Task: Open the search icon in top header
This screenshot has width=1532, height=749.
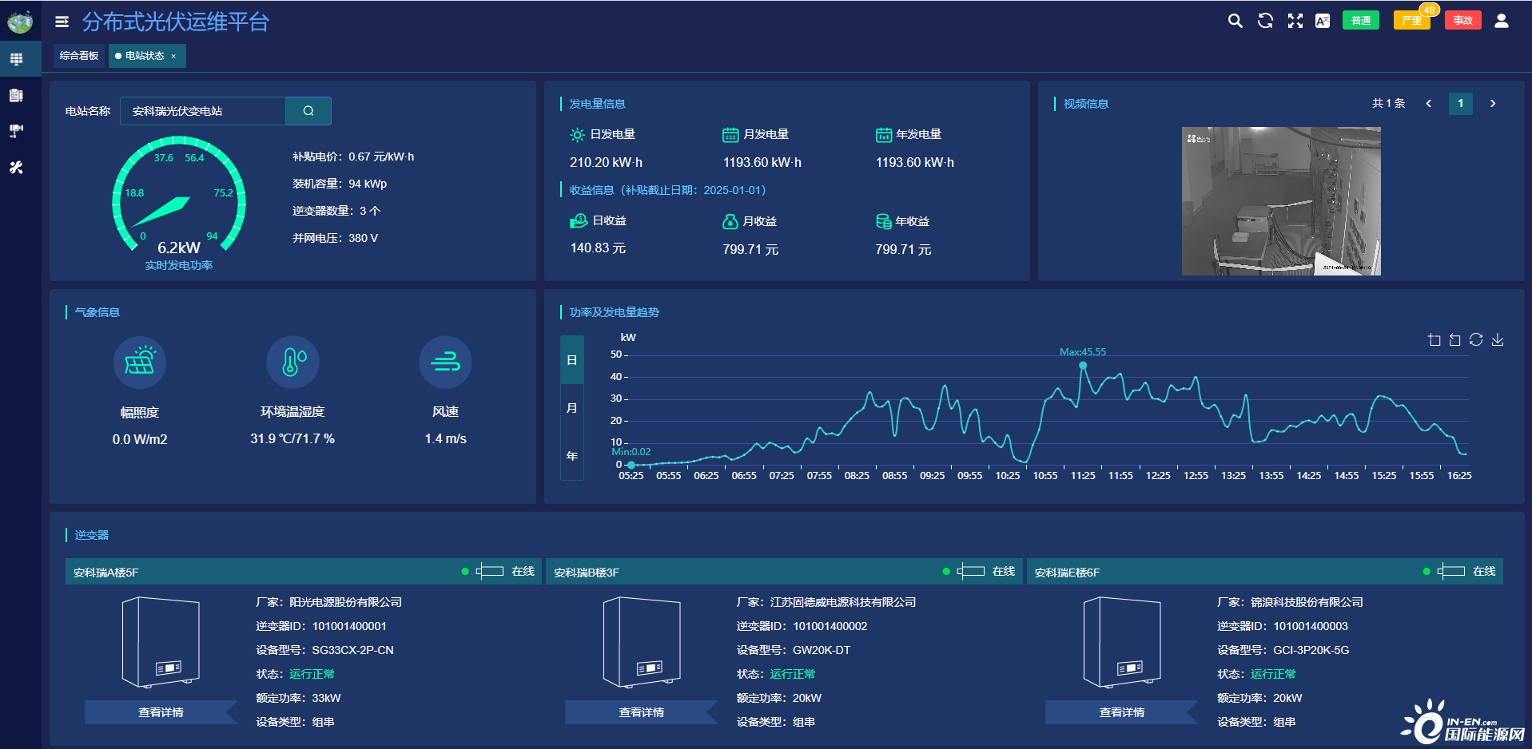Action: 1235,21
